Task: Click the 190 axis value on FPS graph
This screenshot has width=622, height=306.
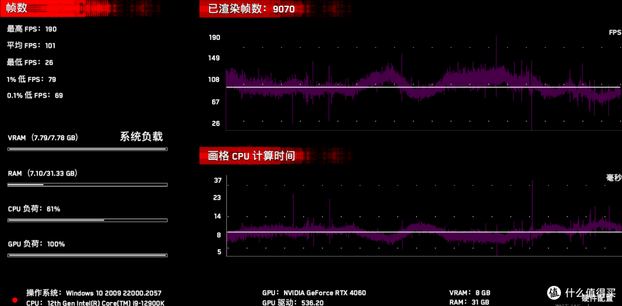Action: point(215,37)
